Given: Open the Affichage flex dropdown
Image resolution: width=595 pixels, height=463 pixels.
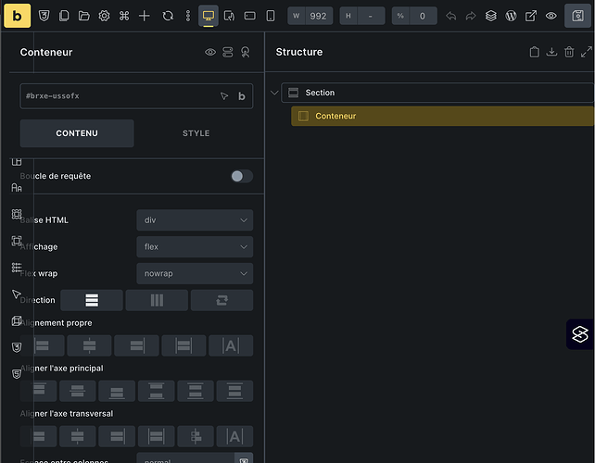Looking at the screenshot, I should pyautogui.click(x=195, y=247).
